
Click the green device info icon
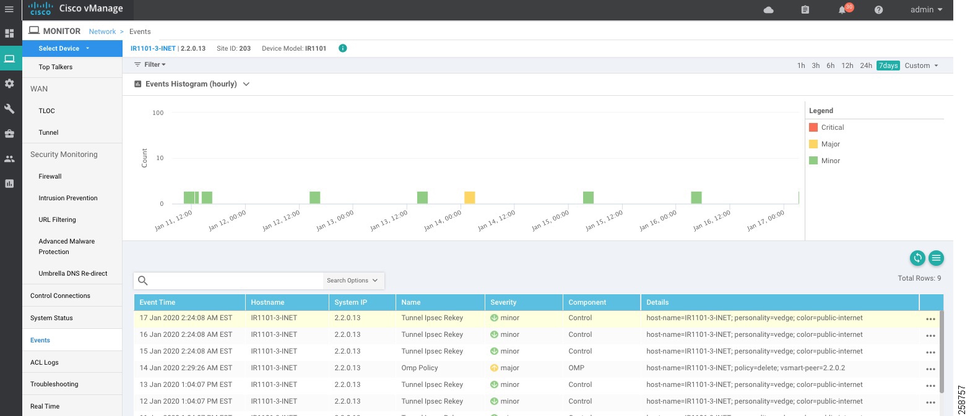(343, 48)
